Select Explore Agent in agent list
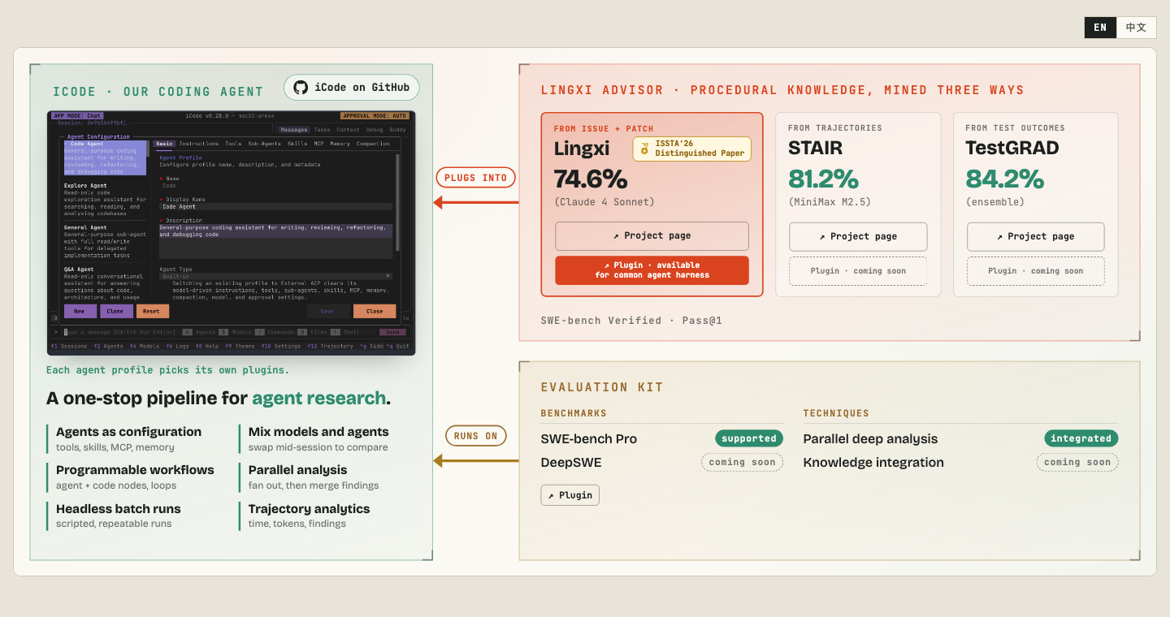 click(106, 200)
